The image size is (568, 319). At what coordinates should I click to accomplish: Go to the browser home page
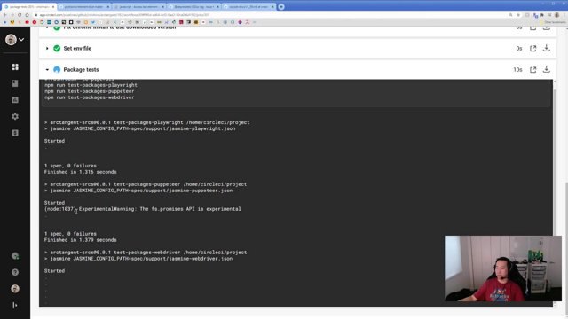[x=27, y=15]
